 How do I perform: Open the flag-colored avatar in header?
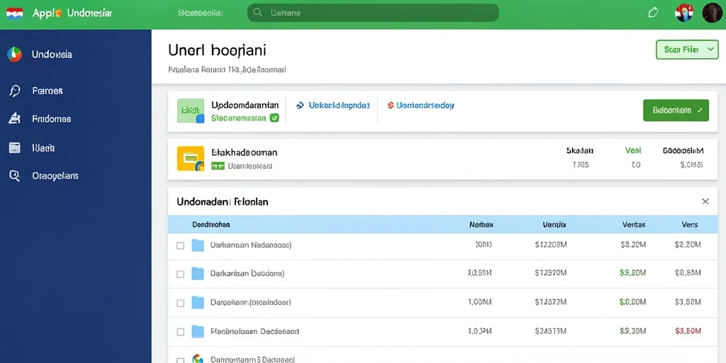(x=684, y=13)
